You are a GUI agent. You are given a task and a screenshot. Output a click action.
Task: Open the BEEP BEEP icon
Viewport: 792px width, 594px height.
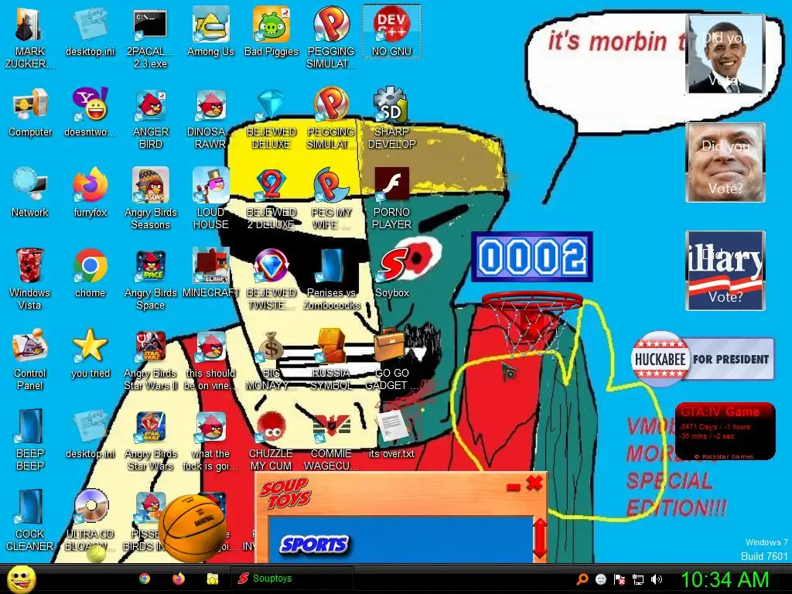coord(30,440)
